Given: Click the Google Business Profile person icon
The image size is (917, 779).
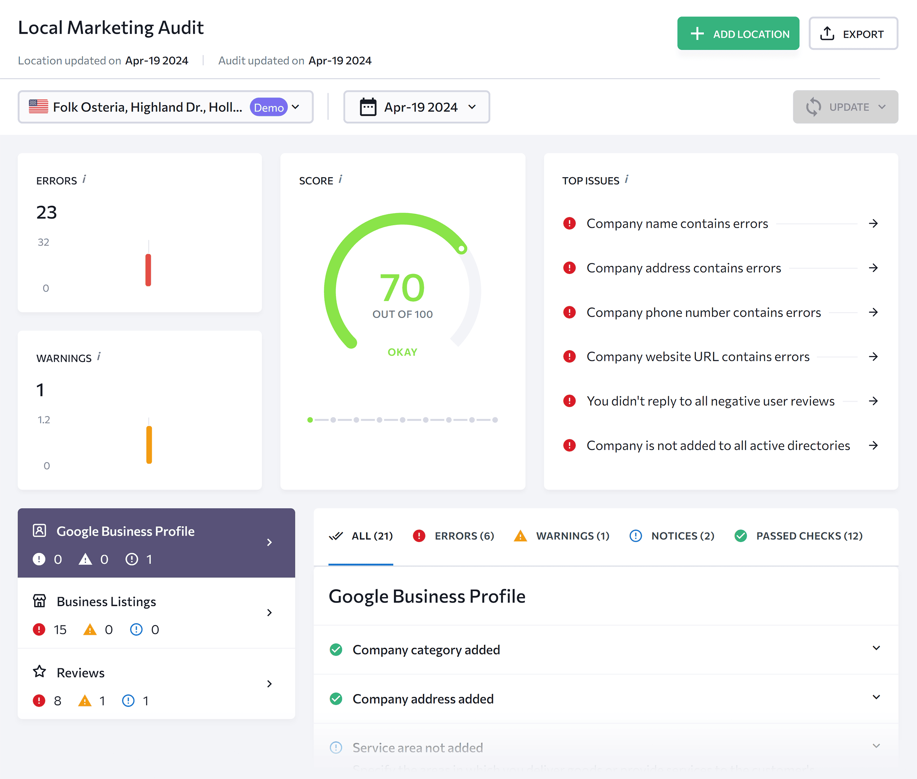Looking at the screenshot, I should point(39,531).
